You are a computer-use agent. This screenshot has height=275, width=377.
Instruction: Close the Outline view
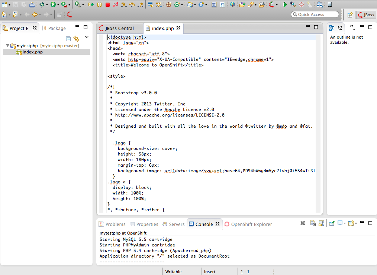point(340,28)
